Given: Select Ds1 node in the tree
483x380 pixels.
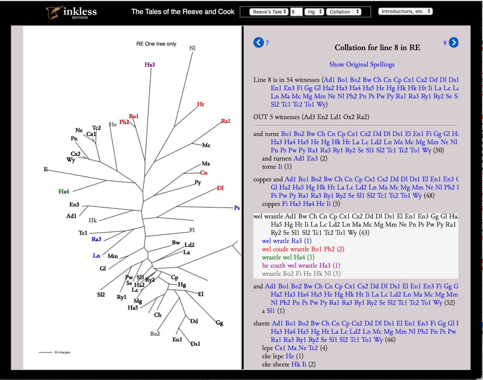Looking at the screenshot, I should (x=195, y=344).
